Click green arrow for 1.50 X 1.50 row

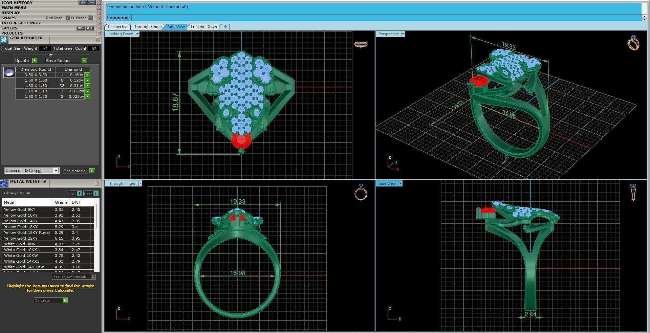tap(87, 96)
